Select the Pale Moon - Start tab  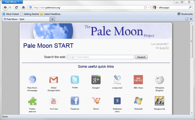[x=26, y=19]
